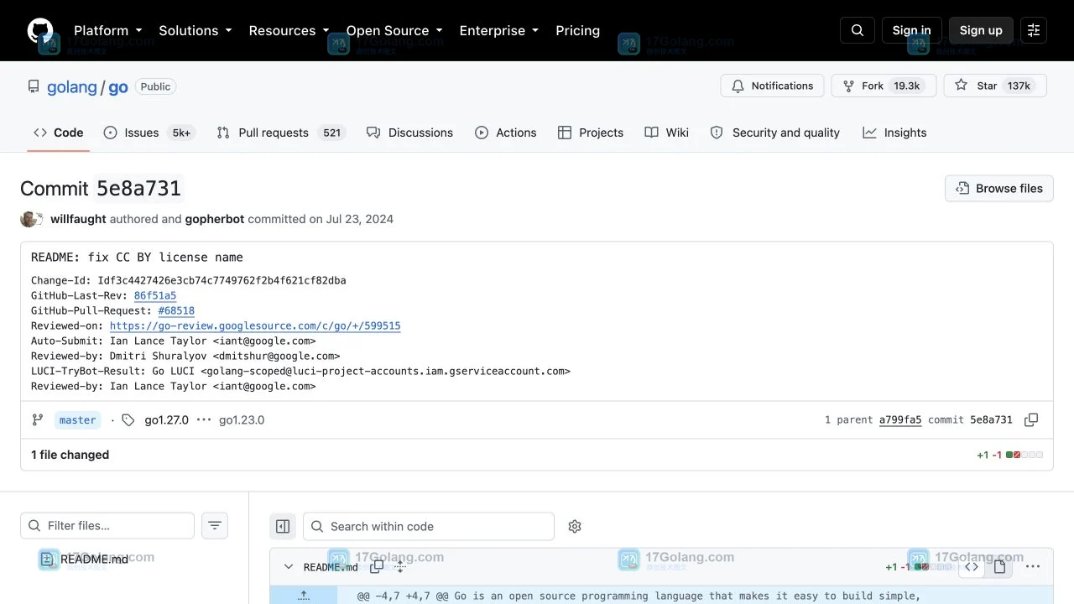
Task: Fork the repository
Action: [x=884, y=86]
